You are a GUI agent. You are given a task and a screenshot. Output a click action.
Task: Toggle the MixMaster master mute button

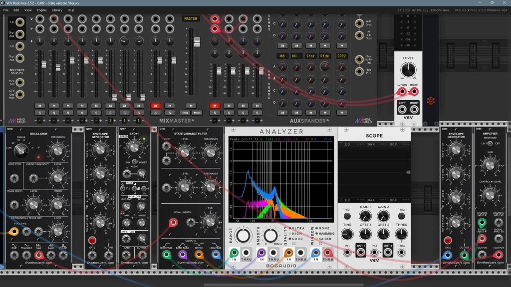point(191,106)
